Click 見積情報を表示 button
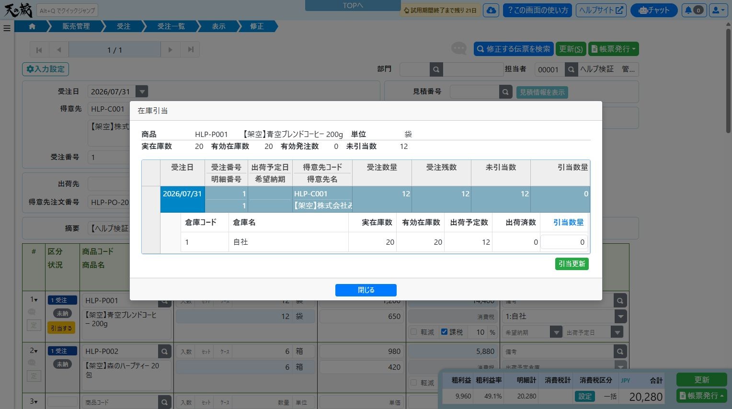 click(x=542, y=92)
